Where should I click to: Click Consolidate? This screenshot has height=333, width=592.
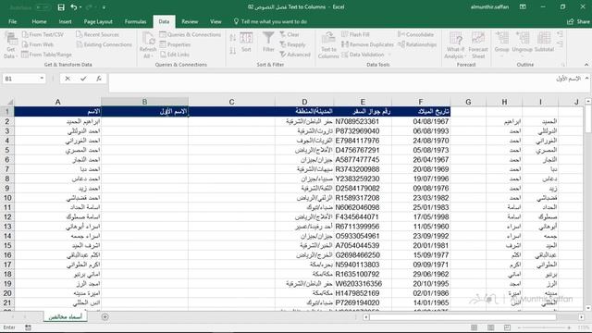click(x=415, y=34)
